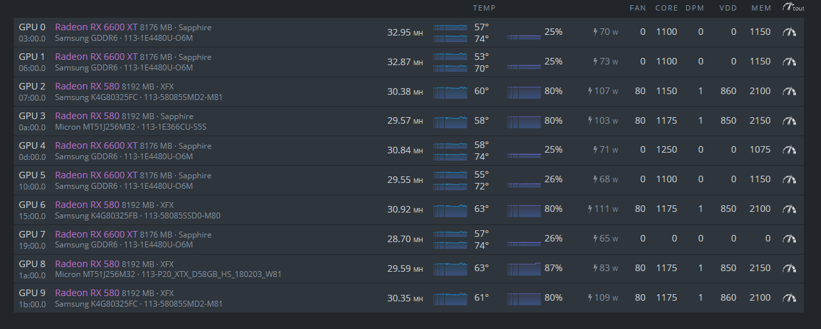
Task: Click the speedometer icon on GPU 9 row
Action: point(789,298)
